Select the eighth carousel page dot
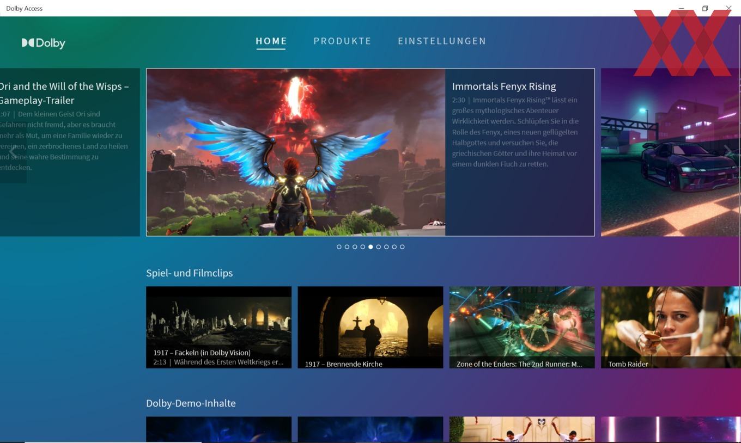Viewport: 741px width, 443px height. (394, 247)
